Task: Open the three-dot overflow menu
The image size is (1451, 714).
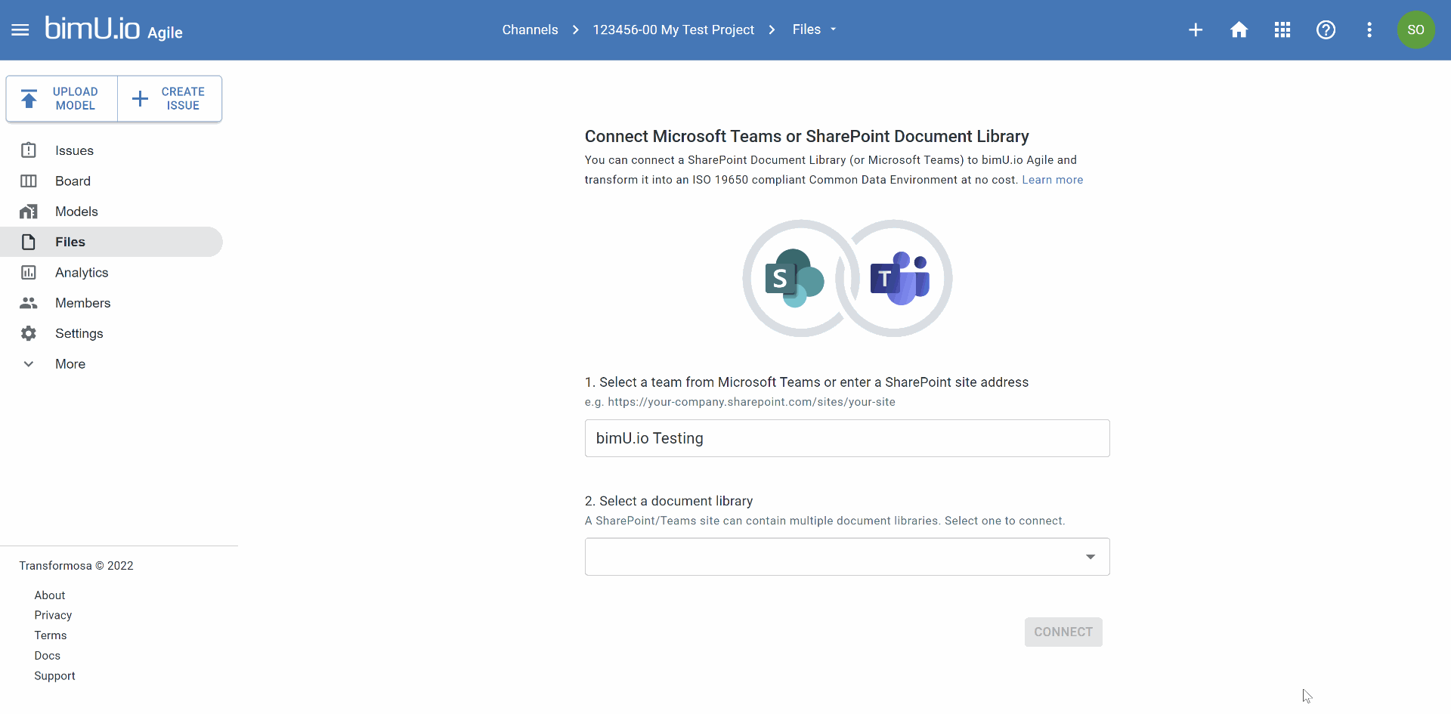Action: pos(1369,29)
